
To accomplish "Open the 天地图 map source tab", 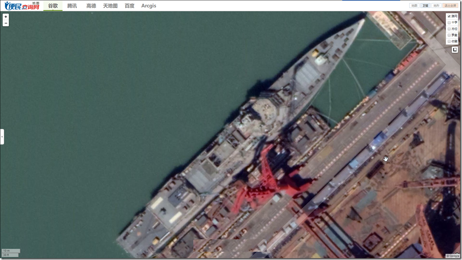I will (110, 6).
